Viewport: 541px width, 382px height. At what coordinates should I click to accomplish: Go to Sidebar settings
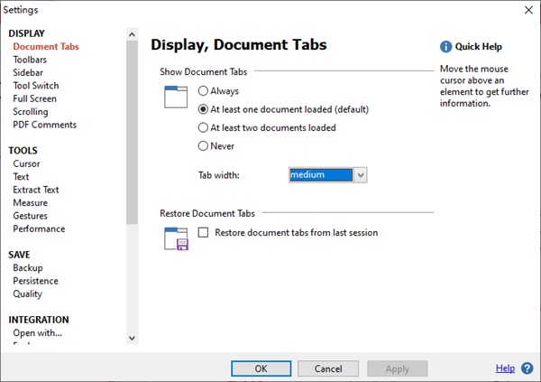28,72
